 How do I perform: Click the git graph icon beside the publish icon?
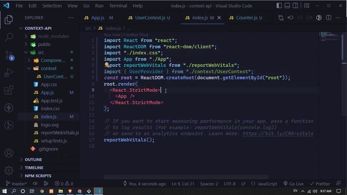pyautogui.click(x=46, y=184)
